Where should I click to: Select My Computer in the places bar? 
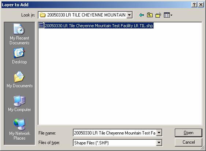19,104
